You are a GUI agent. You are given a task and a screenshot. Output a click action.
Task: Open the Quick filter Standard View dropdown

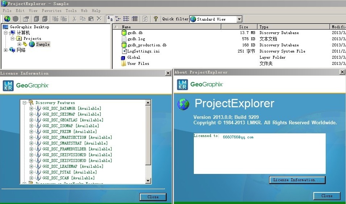[239, 19]
